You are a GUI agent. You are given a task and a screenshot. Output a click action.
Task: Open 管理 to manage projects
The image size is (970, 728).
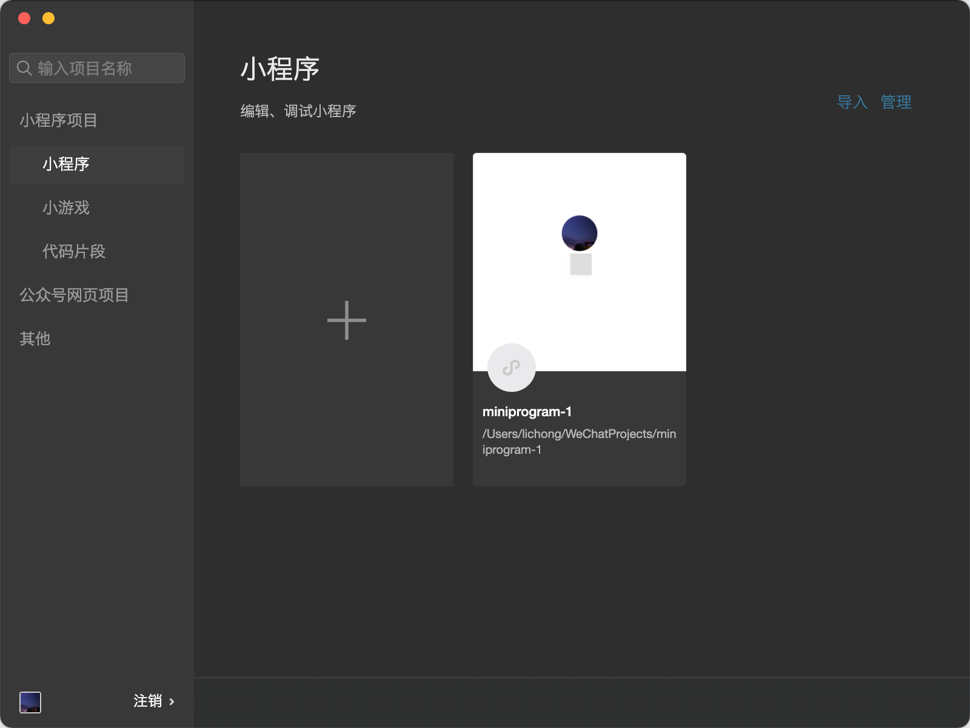895,102
